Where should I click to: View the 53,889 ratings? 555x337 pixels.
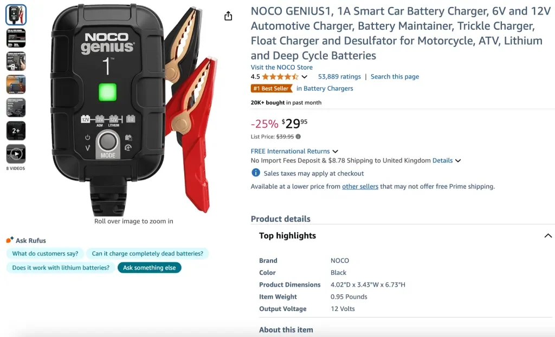[x=339, y=76]
